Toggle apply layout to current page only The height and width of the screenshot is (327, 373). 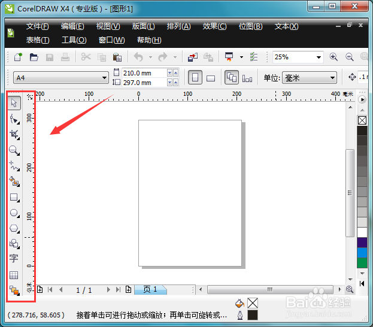click(247, 78)
